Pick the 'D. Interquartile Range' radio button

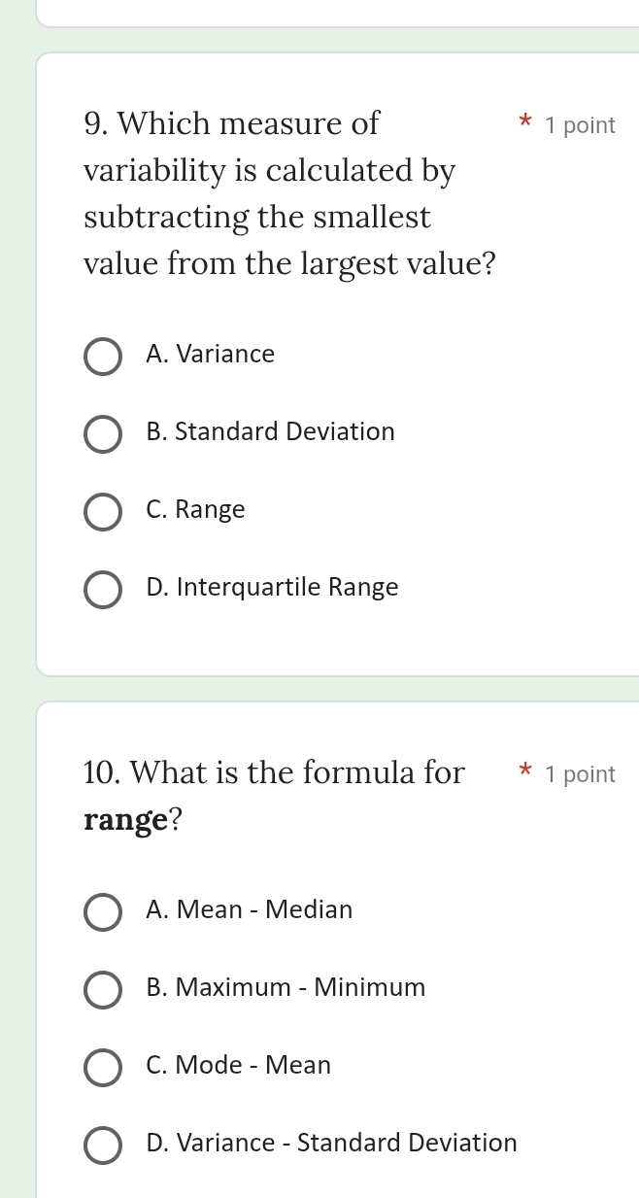[103, 590]
